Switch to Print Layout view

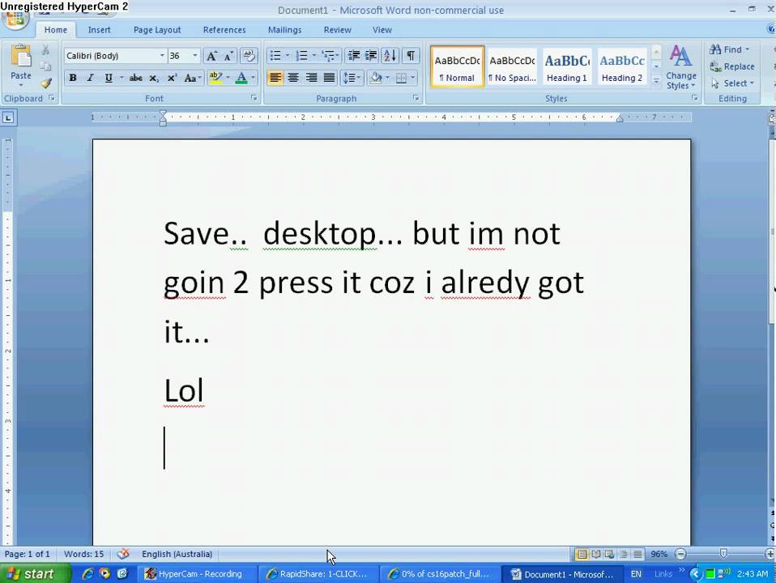582,555
